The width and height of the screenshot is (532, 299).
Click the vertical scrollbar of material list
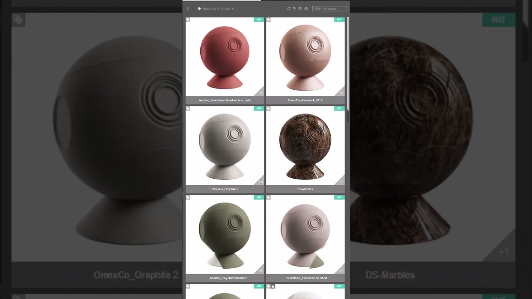coord(347,64)
